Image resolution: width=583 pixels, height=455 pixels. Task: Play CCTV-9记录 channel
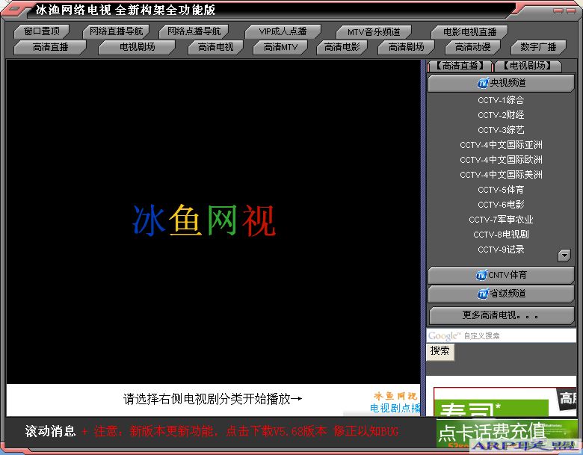click(x=501, y=249)
